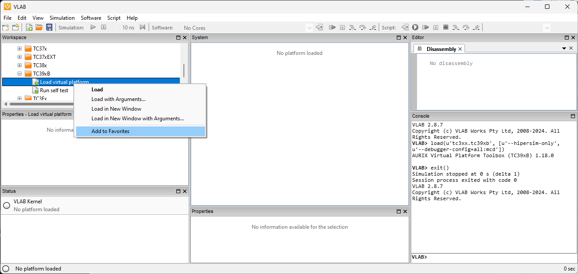This screenshot has height=274, width=578.
Task: Close the Disassembly tab
Action: pos(460,49)
